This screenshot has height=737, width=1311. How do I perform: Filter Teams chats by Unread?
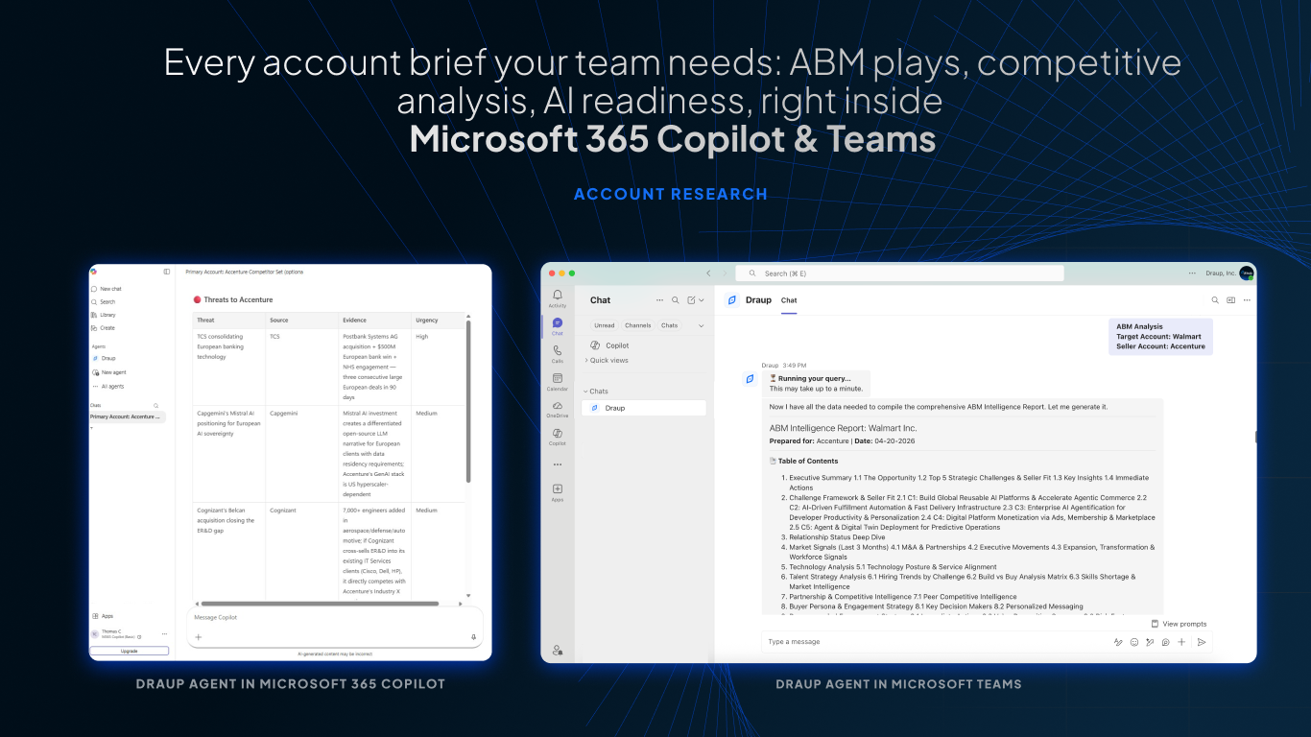[x=605, y=325]
